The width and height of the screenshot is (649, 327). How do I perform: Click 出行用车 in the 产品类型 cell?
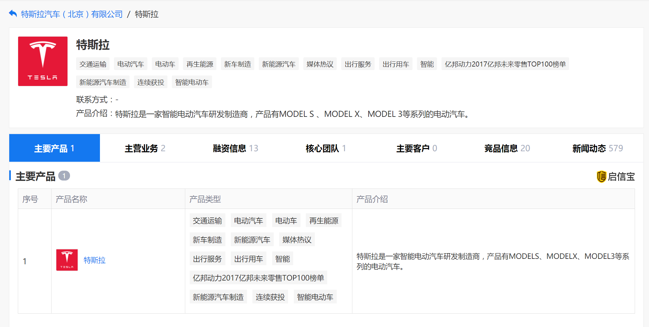coord(249,259)
